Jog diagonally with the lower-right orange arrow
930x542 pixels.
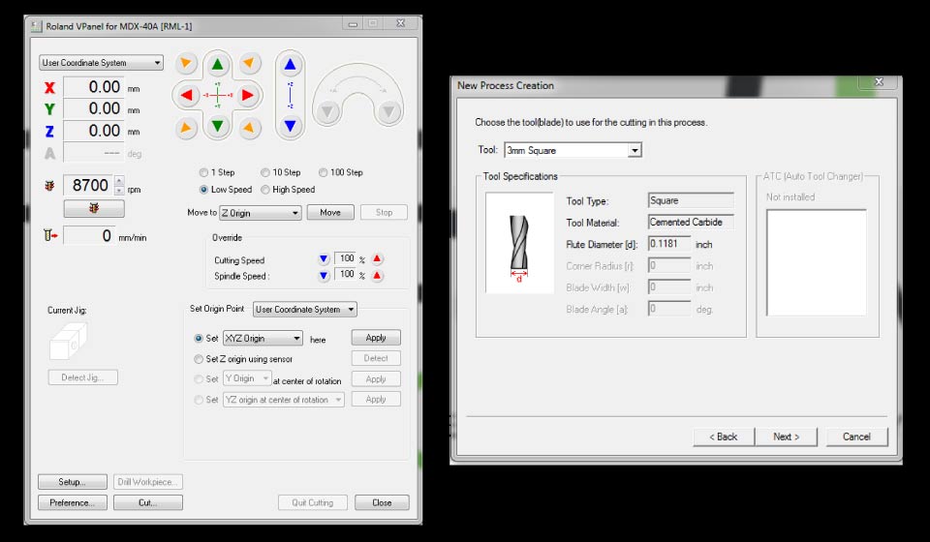(x=249, y=128)
